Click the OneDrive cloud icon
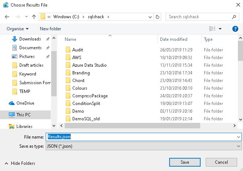The width and height of the screenshot is (243, 171). (x=12, y=103)
